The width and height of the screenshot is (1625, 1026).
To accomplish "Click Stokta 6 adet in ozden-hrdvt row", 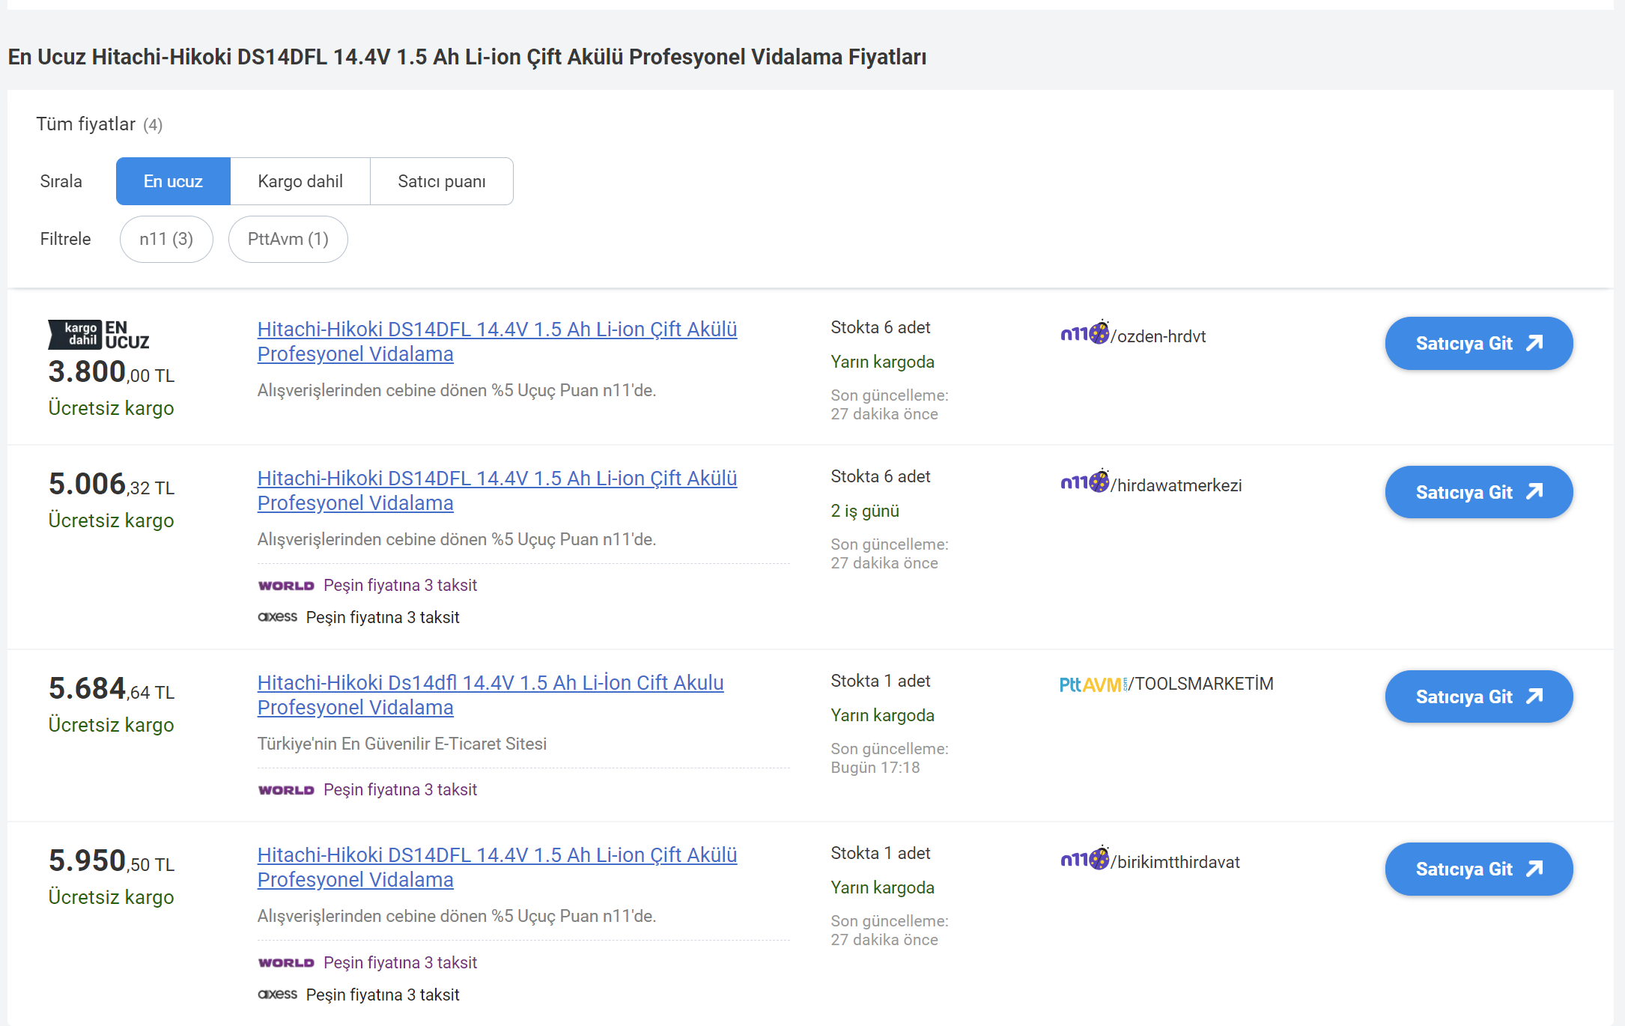I will pos(881,327).
